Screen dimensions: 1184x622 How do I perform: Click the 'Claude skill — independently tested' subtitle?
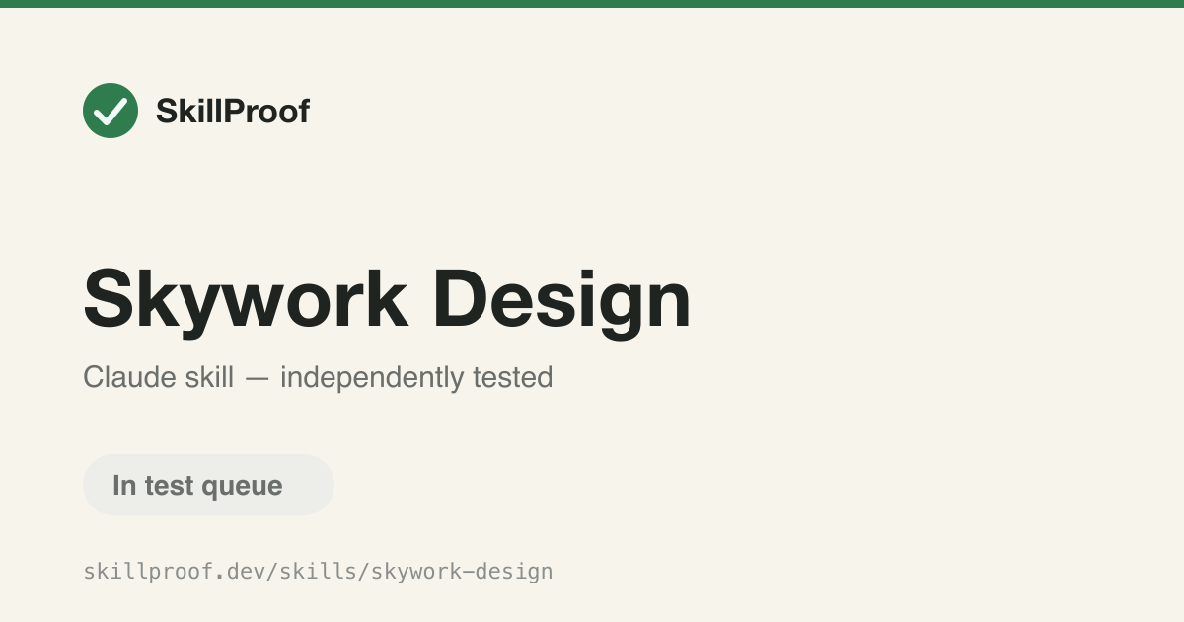318,377
